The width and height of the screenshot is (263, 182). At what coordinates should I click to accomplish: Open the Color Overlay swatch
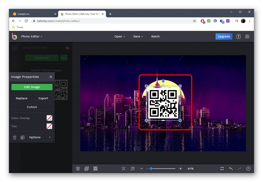pos(49,118)
